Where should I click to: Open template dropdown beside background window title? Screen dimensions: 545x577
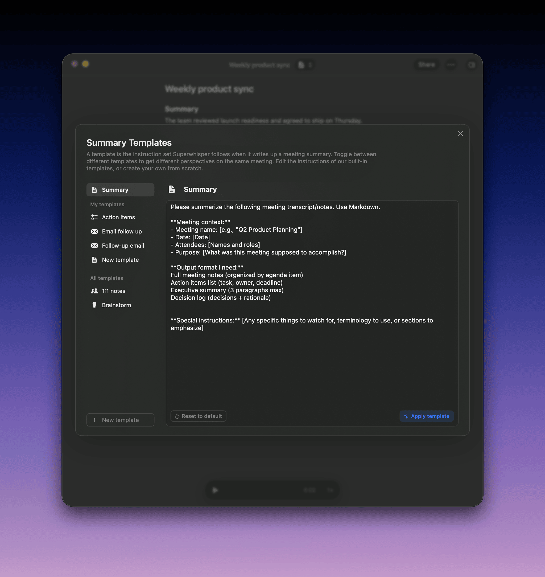pyautogui.click(x=305, y=65)
